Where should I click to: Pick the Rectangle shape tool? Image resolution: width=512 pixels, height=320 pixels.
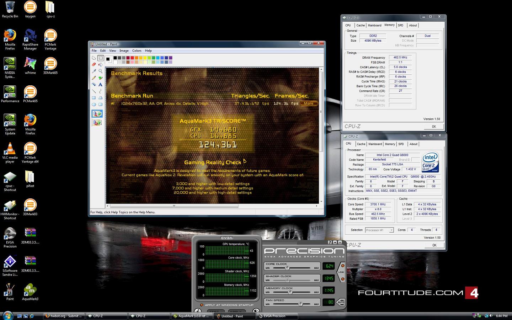coord(94,98)
